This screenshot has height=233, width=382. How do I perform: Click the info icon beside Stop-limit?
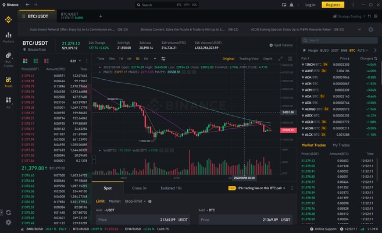150,202
